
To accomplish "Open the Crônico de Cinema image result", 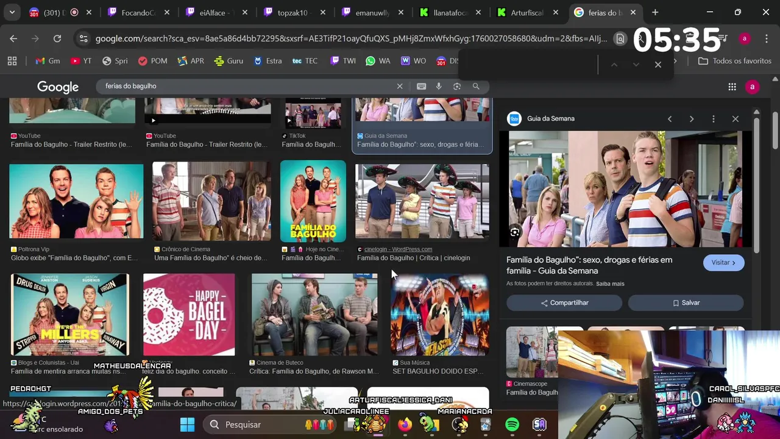I will tap(211, 201).
